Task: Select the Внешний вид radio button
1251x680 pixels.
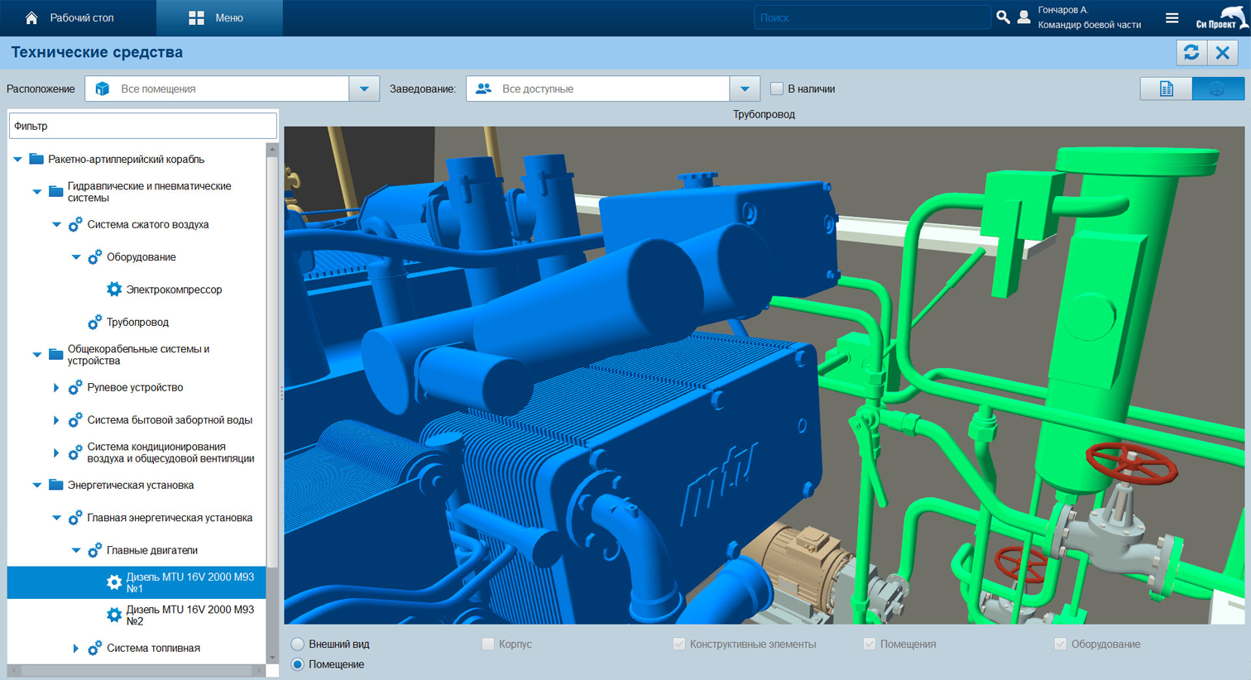Action: (297, 644)
